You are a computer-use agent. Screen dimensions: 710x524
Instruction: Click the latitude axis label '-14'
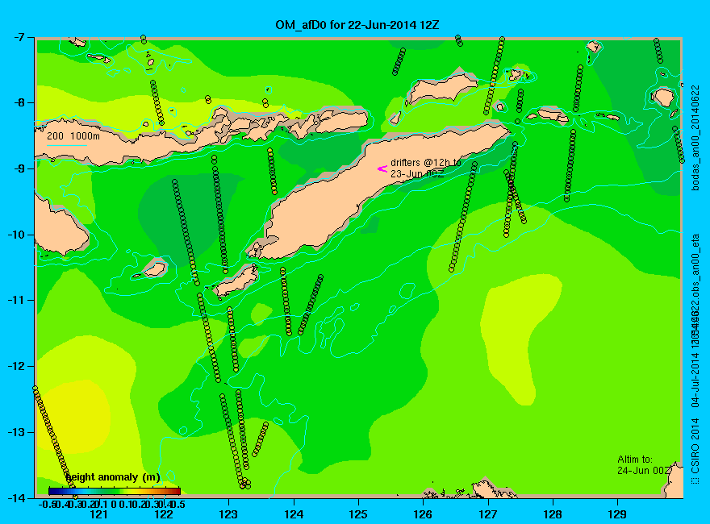pos(17,497)
